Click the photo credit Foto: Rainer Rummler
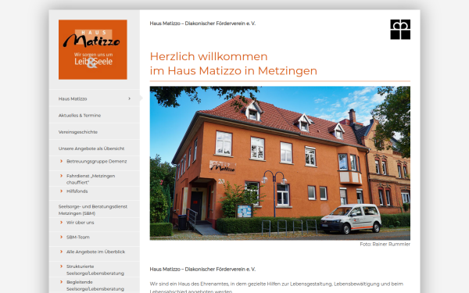This screenshot has width=469, height=293. pos(385,245)
